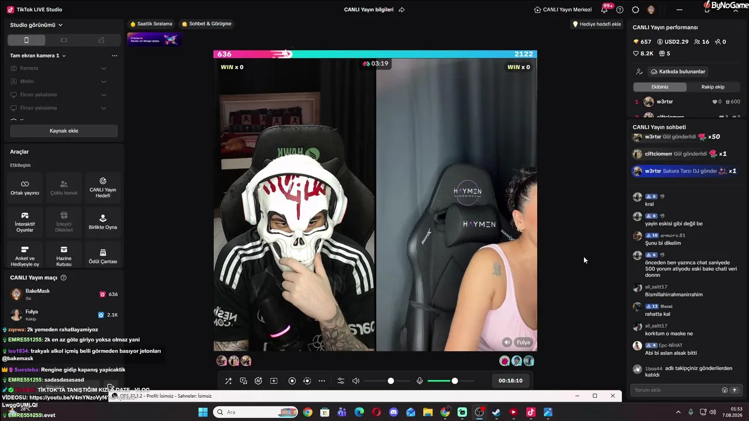Click the replay capture icon

pos(307,381)
